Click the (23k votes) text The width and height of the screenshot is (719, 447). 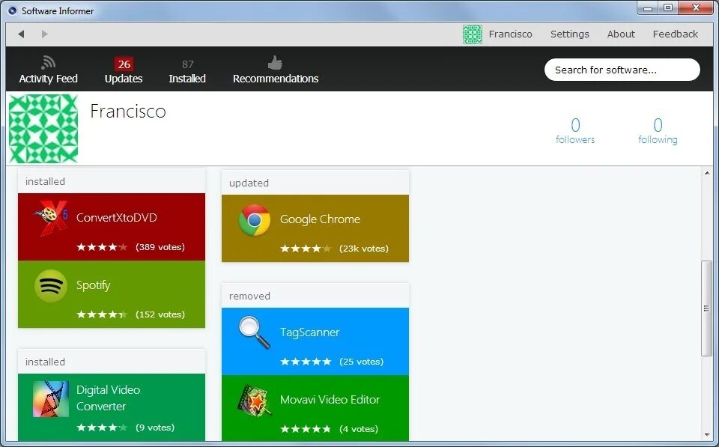point(364,249)
